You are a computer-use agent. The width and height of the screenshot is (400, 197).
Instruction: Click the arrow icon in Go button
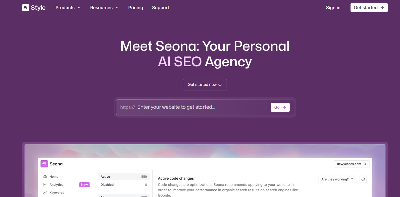tap(284, 107)
